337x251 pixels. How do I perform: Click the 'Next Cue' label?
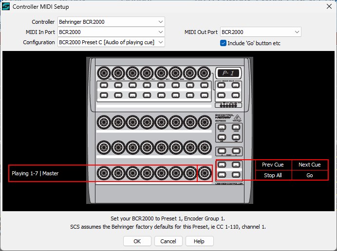click(310, 165)
